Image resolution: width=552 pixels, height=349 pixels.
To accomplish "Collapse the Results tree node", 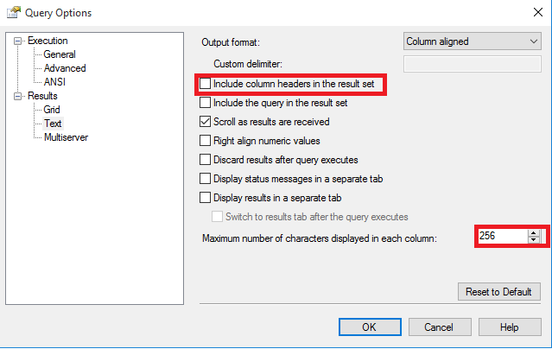I will click(18, 96).
